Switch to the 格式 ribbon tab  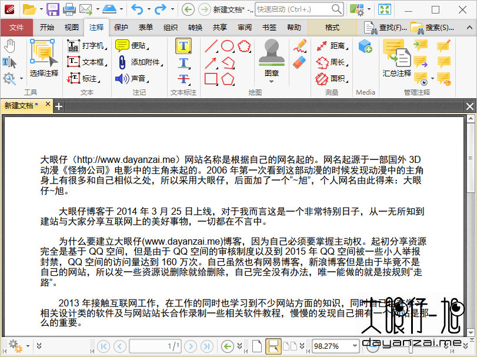pyautogui.click(x=332, y=28)
